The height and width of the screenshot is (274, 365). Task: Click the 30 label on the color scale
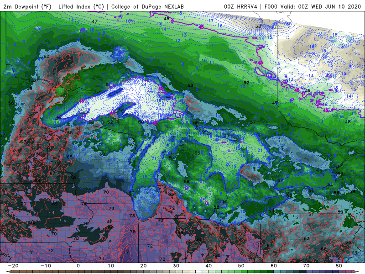point(176,266)
